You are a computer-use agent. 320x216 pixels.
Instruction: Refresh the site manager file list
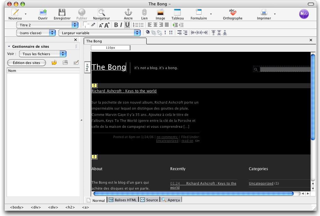pyautogui.click(x=54, y=62)
